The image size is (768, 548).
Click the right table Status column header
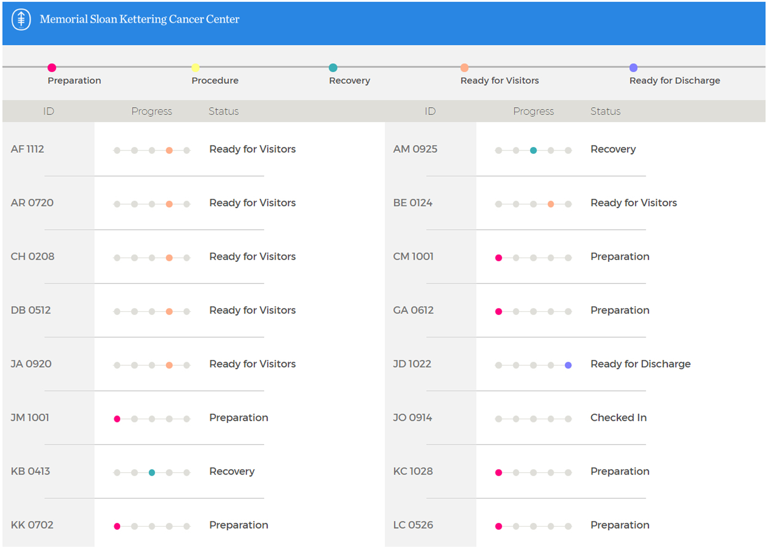point(605,111)
